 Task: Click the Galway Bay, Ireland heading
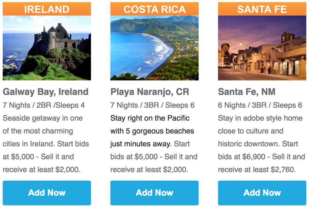(x=46, y=92)
